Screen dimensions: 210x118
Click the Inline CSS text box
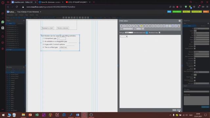[x=196, y=101]
